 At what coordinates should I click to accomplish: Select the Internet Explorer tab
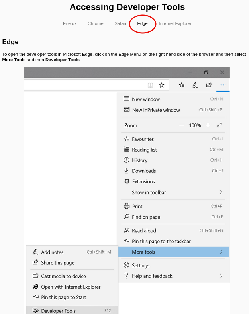(175, 23)
